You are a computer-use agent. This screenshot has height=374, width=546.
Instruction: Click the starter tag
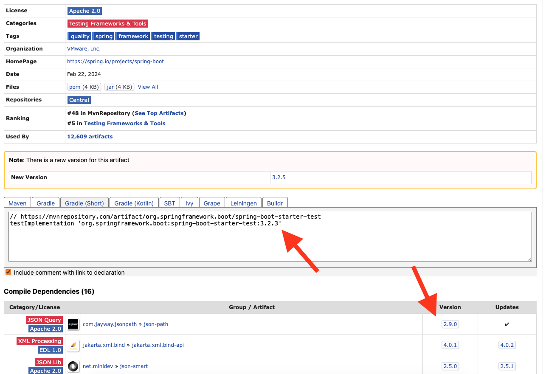click(x=188, y=37)
